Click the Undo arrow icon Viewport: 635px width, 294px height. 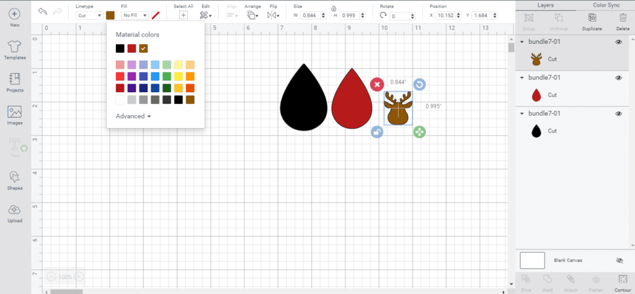pos(43,12)
